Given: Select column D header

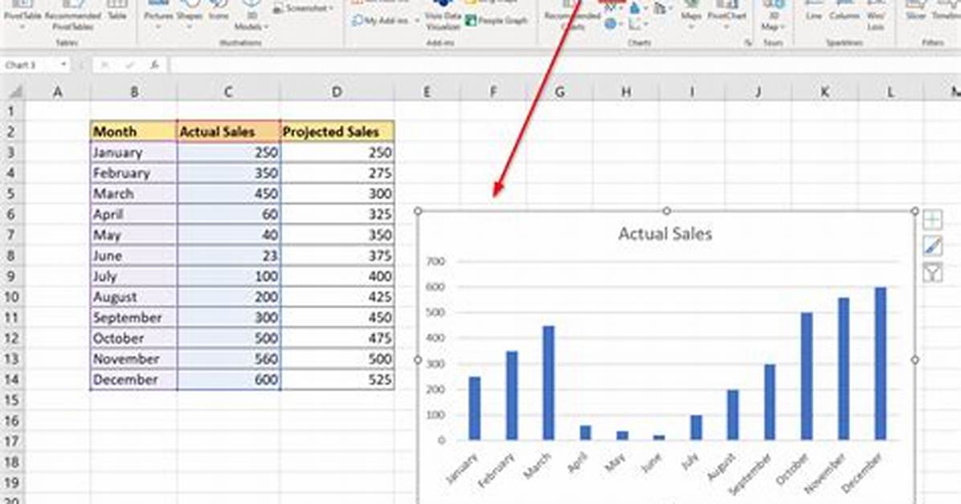Looking at the screenshot, I should 337,91.
